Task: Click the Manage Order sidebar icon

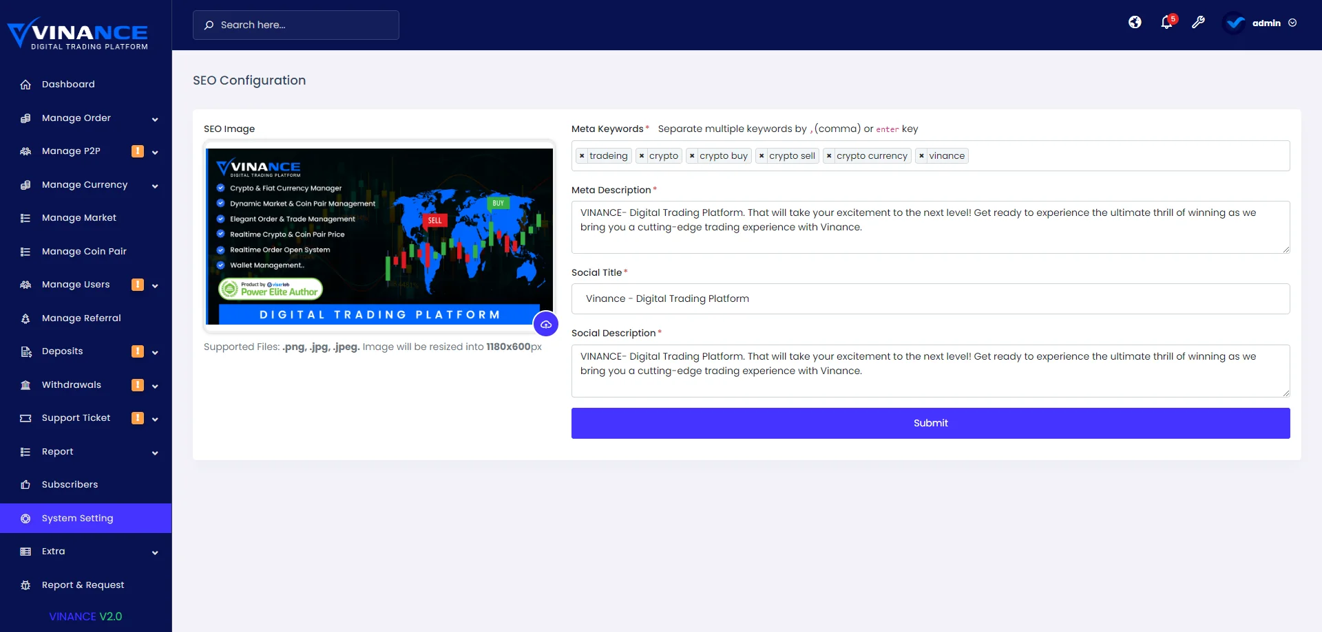Action: 25,118
